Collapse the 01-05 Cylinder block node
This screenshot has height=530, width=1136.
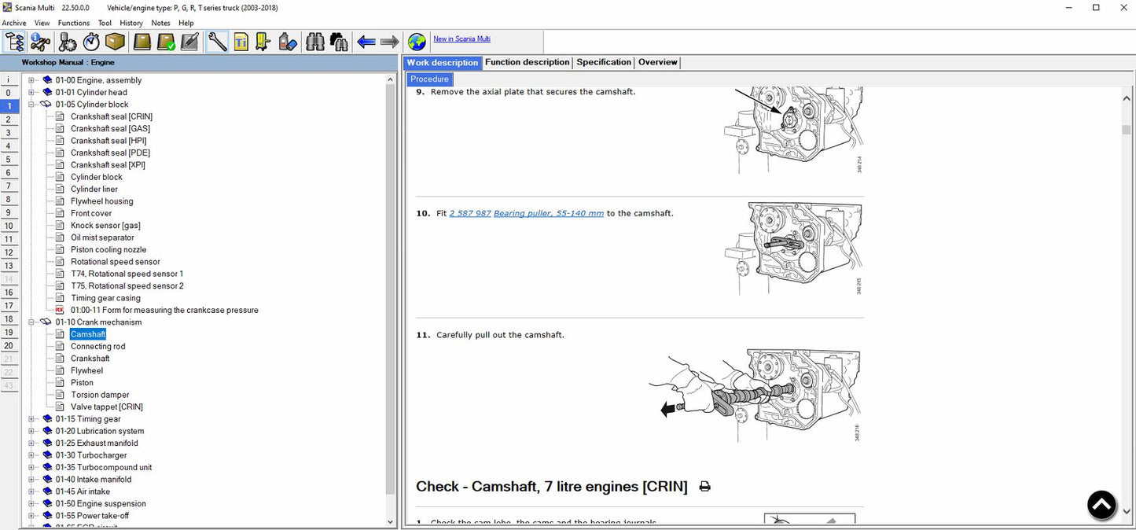pyautogui.click(x=31, y=105)
